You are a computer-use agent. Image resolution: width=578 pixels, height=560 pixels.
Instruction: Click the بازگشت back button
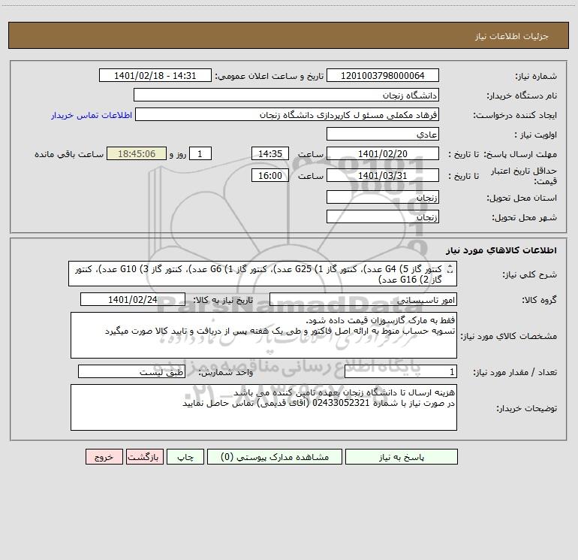[x=144, y=457]
